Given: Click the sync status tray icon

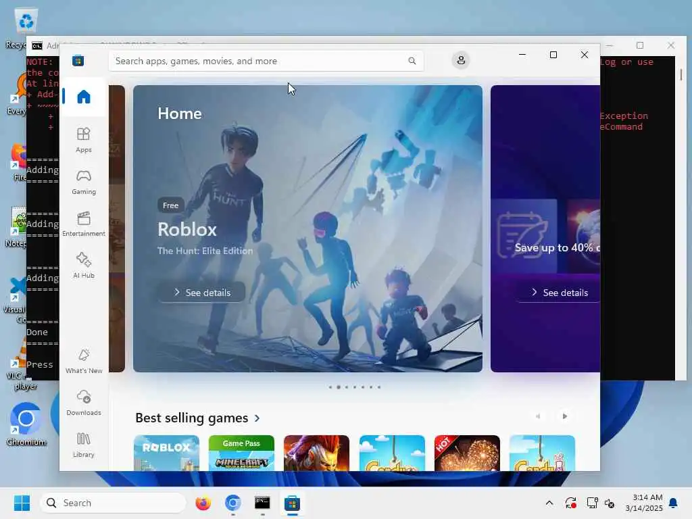Looking at the screenshot, I should pos(570,503).
